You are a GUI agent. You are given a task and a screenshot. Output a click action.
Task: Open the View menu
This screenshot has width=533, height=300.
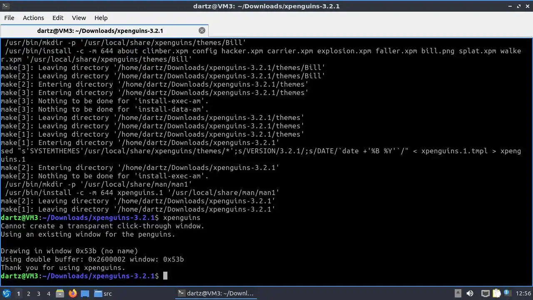(79, 18)
